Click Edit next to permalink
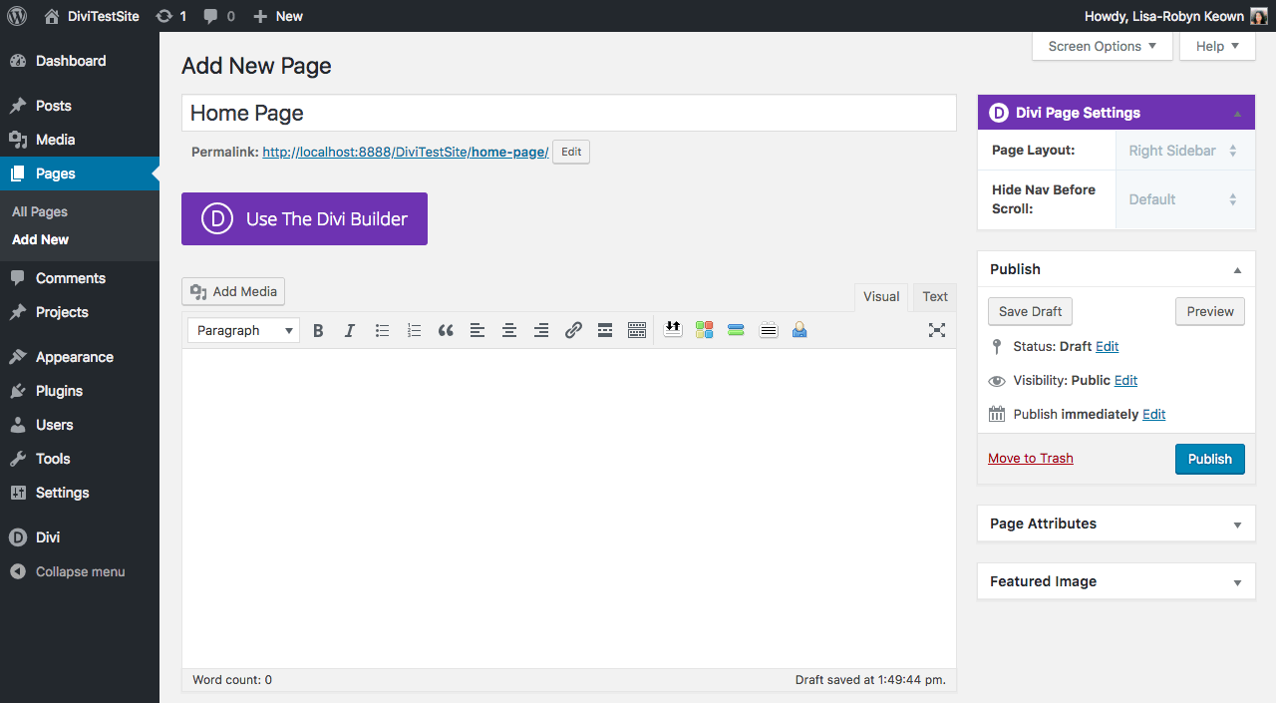Viewport: 1276px width, 703px height. (x=571, y=152)
